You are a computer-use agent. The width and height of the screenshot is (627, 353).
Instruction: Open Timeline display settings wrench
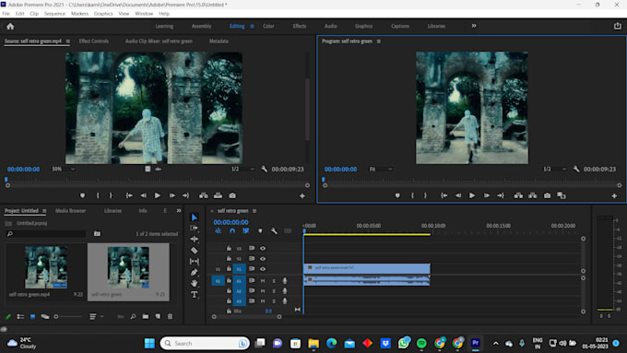[274, 231]
